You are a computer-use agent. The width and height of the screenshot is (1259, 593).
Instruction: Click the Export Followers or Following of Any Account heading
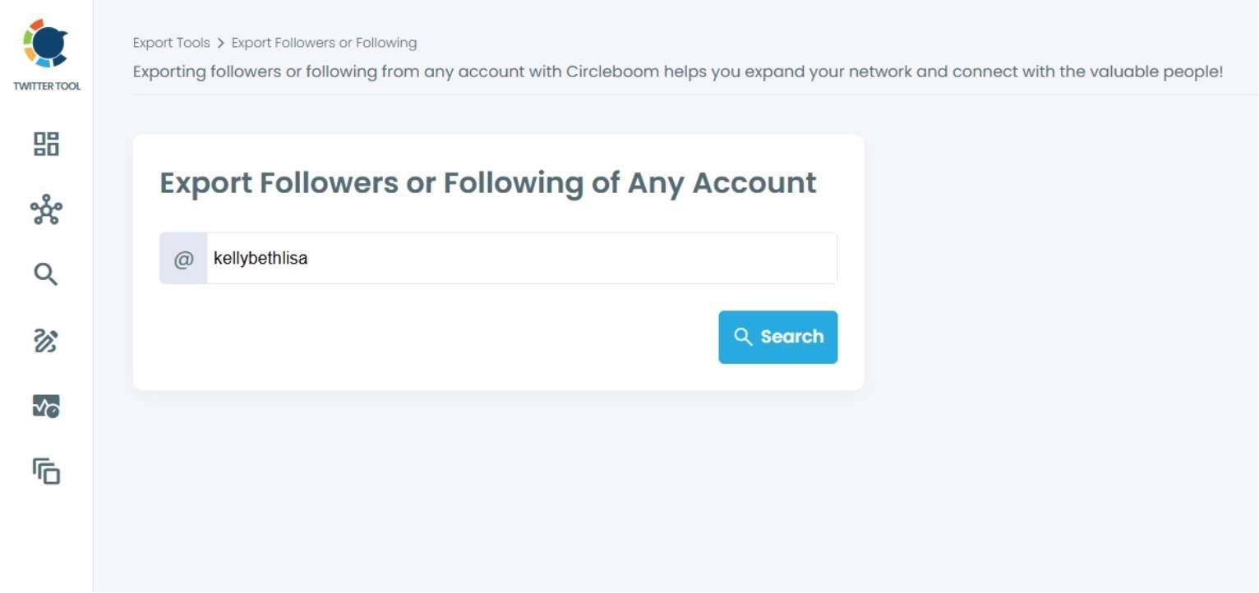click(x=487, y=182)
